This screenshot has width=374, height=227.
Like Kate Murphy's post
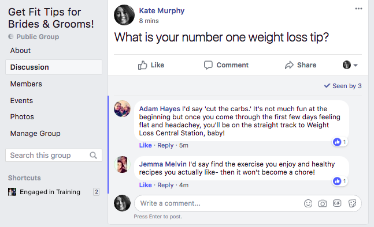point(151,65)
